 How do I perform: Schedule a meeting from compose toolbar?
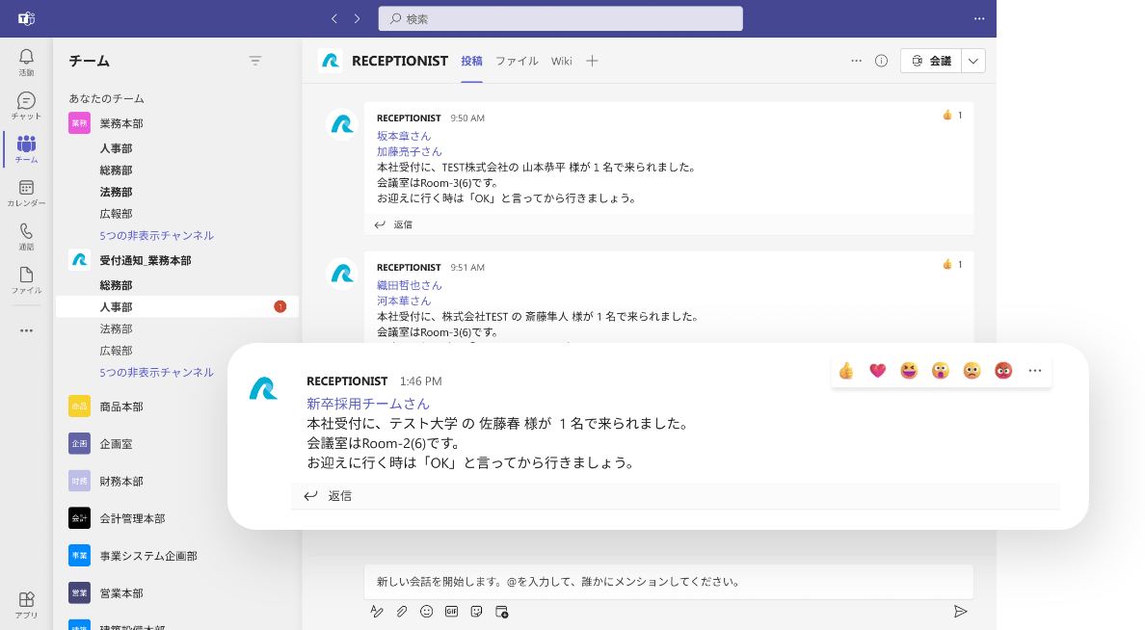(502, 612)
